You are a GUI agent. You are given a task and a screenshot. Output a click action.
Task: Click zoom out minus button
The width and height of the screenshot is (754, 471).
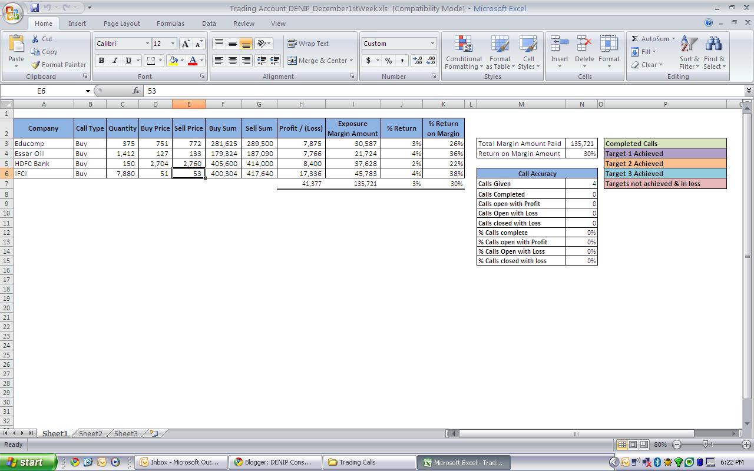tap(677, 445)
